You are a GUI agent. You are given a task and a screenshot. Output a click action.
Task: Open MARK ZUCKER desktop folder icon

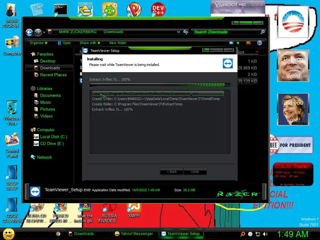(x=12, y=15)
